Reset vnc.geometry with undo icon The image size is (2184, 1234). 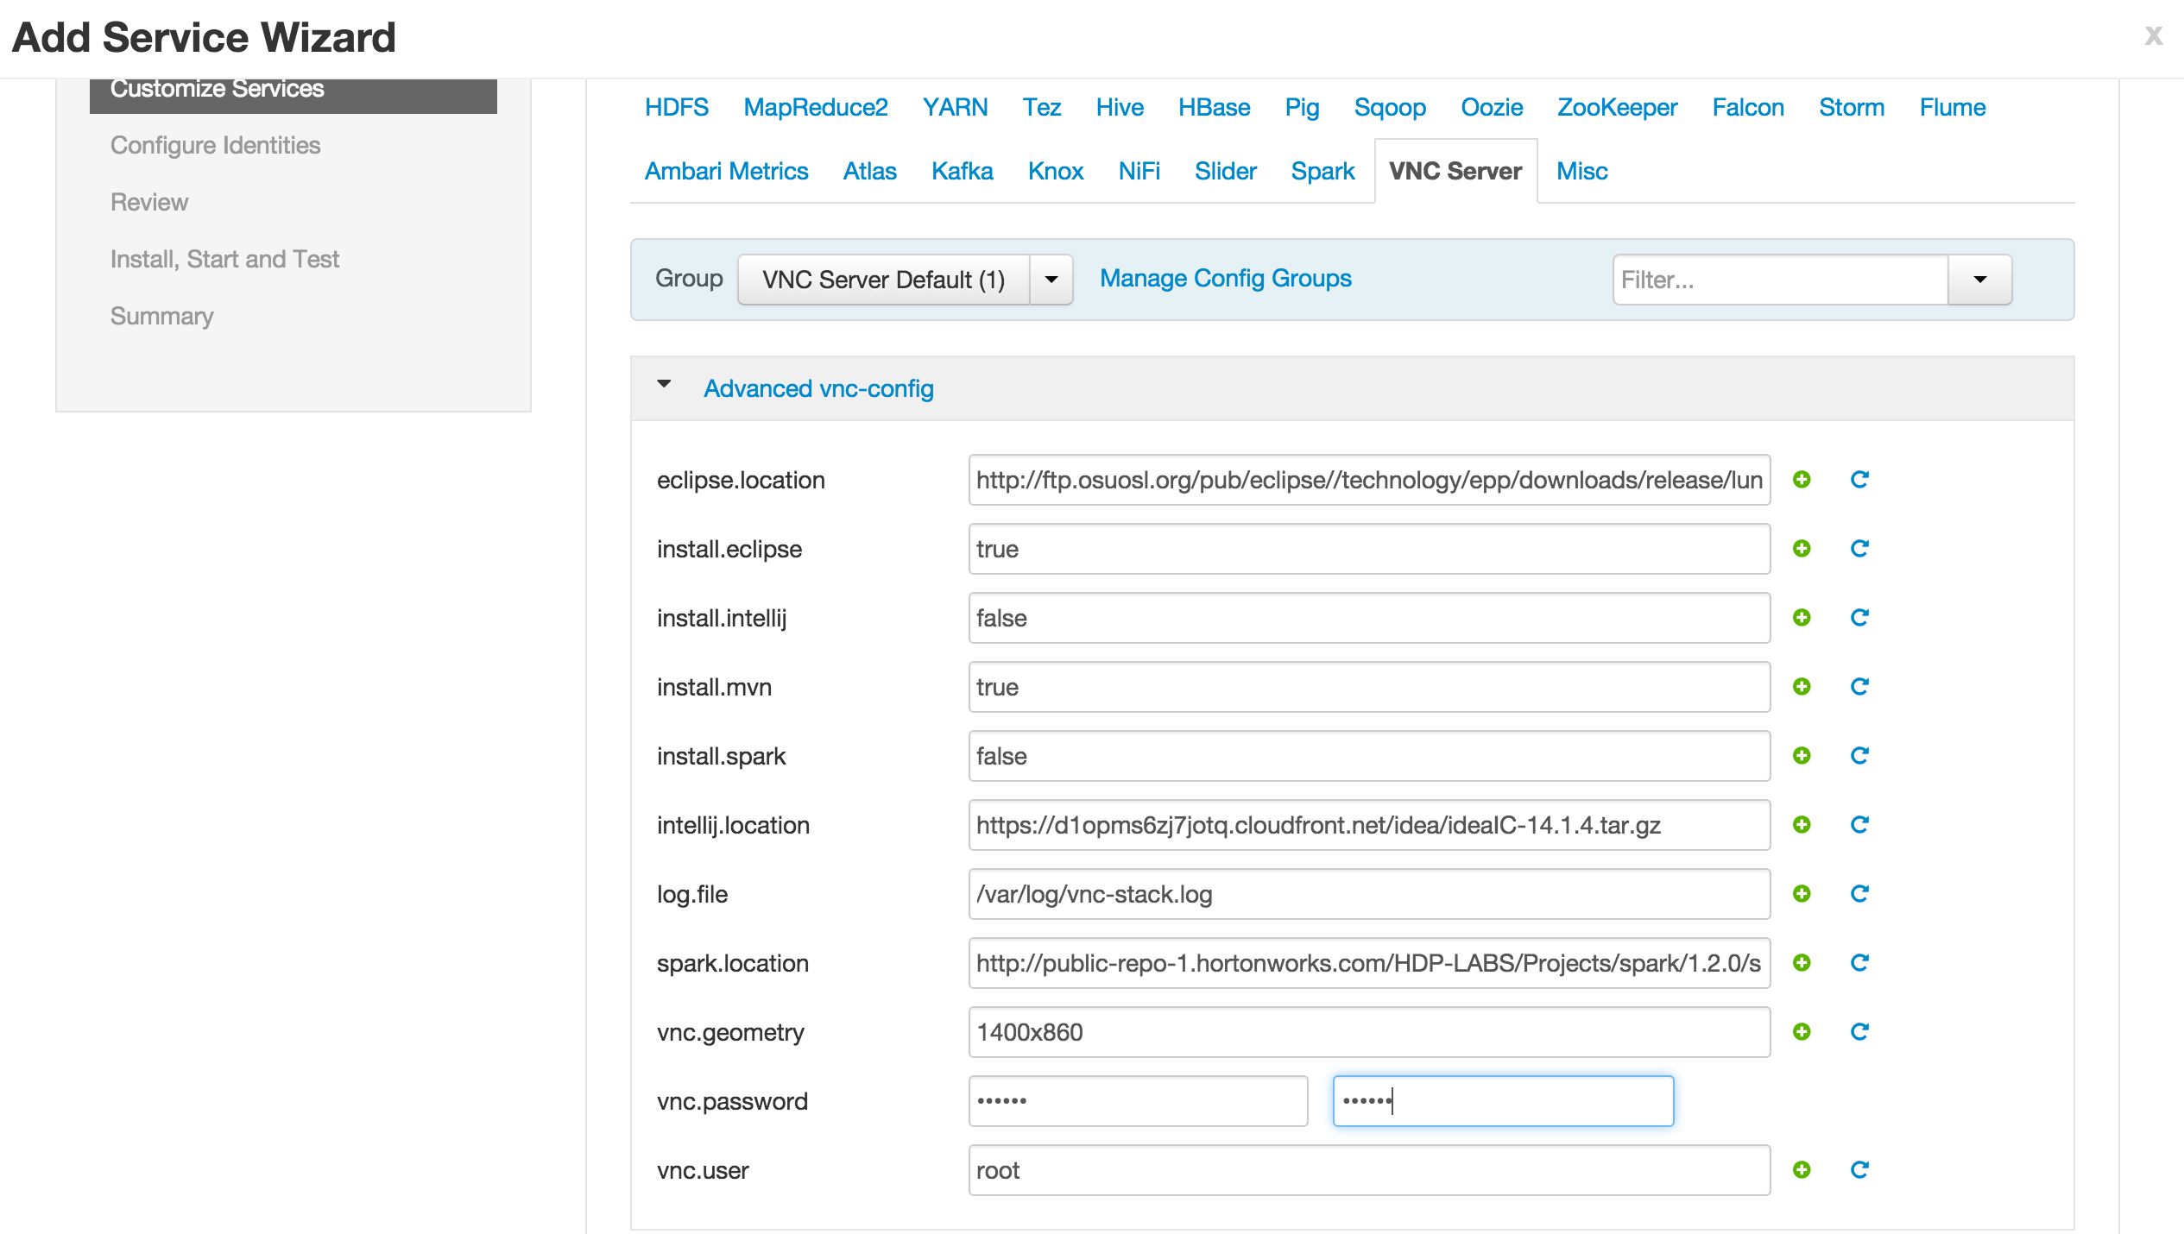[1859, 1032]
